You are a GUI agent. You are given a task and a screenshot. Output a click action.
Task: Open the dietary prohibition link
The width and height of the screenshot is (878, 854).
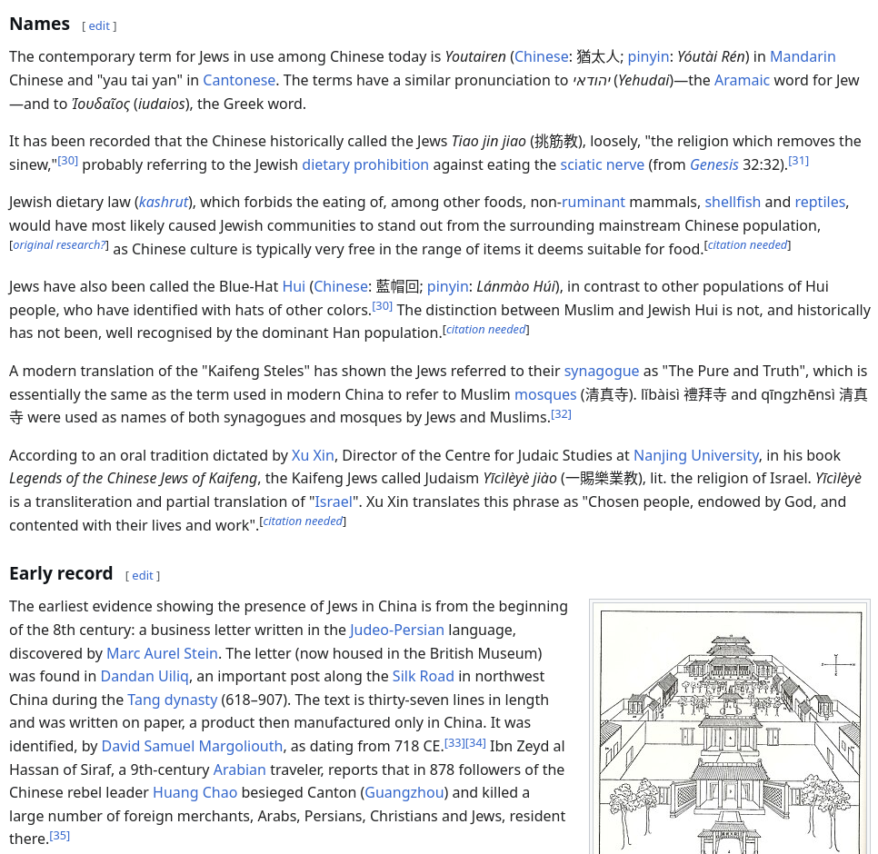(x=365, y=164)
